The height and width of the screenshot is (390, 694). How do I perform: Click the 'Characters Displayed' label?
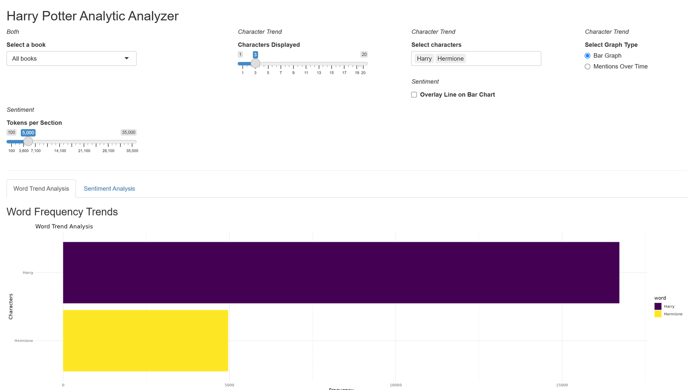(x=269, y=45)
